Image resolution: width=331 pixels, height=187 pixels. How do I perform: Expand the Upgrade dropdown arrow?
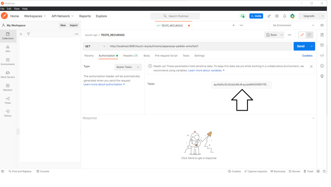click(323, 16)
